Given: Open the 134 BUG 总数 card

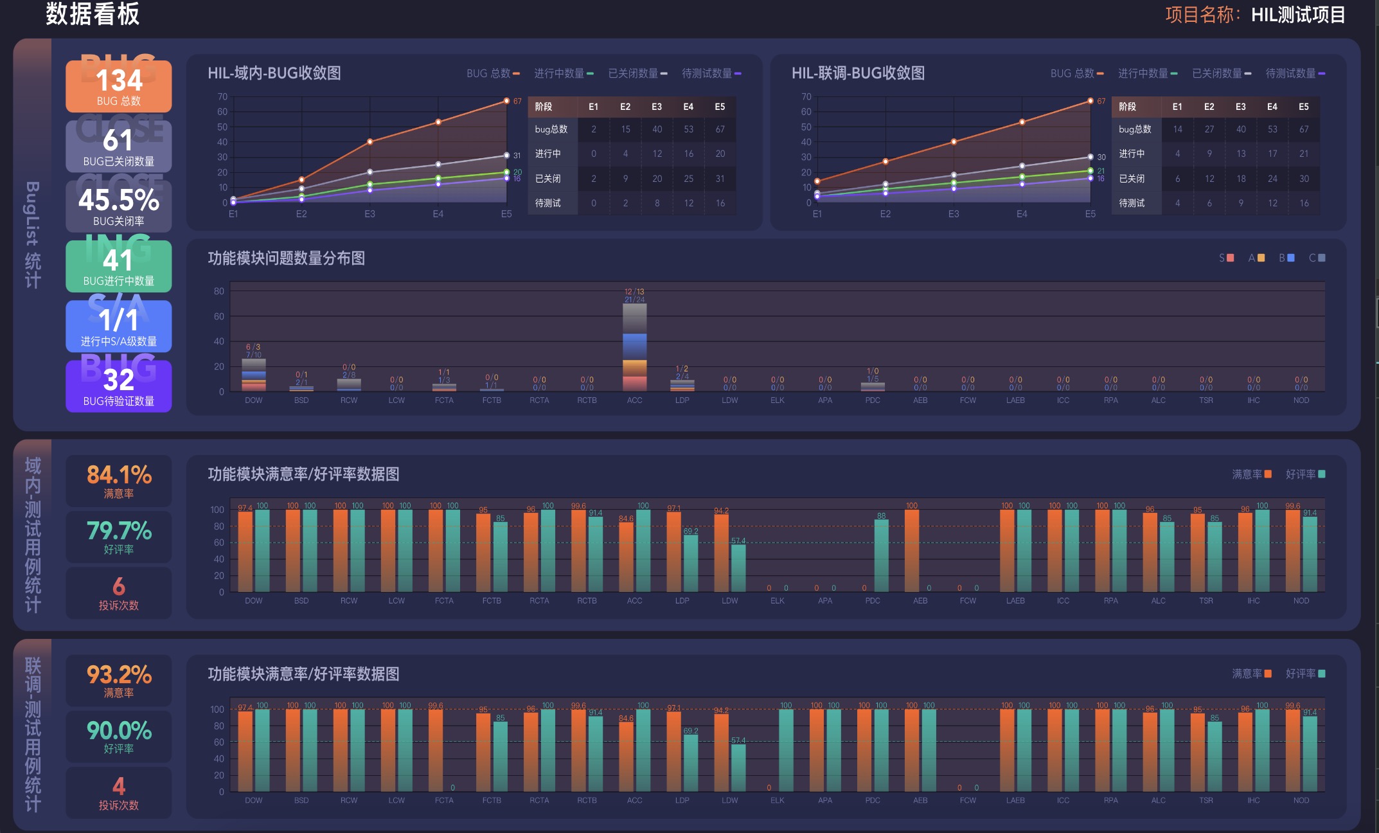Looking at the screenshot, I should [x=119, y=86].
